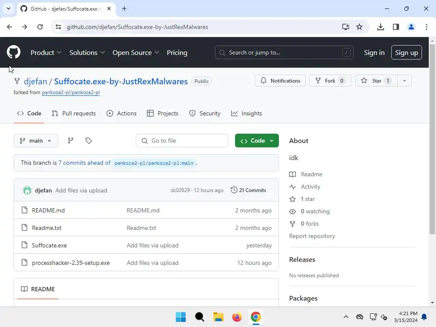Toggle the Chrome side panel icon

pyautogui.click(x=396, y=27)
